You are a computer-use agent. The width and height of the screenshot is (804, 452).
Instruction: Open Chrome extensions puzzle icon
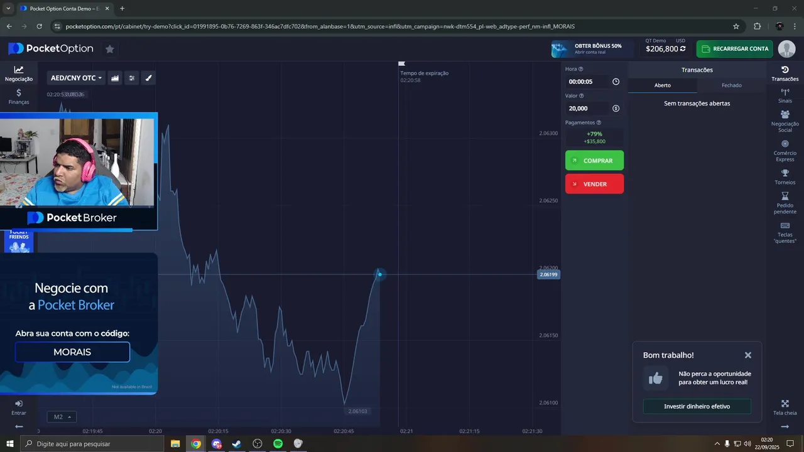757,26
